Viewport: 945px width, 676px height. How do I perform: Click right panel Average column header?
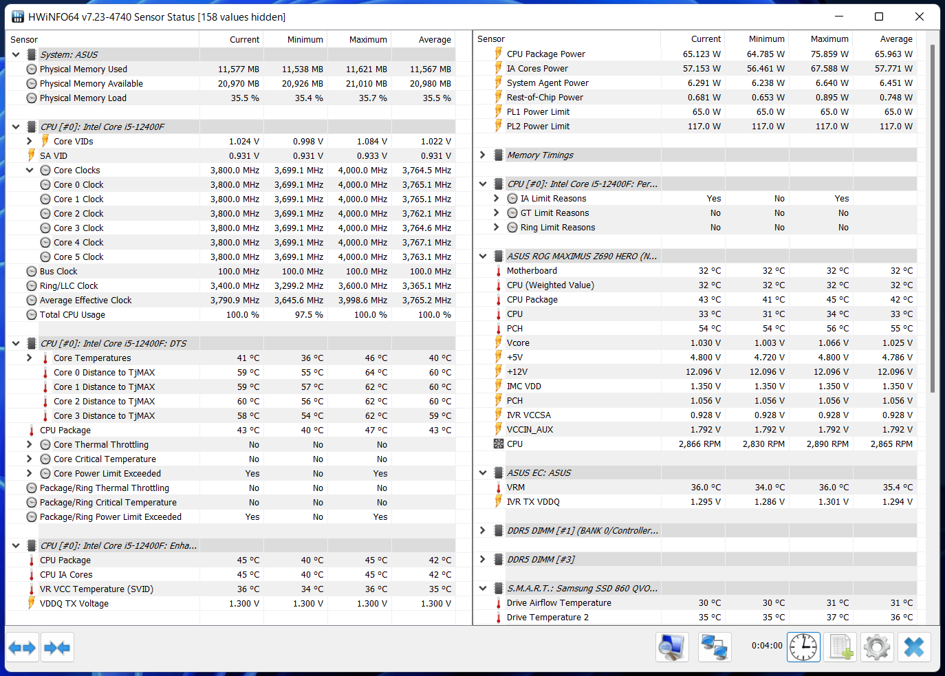coord(885,39)
